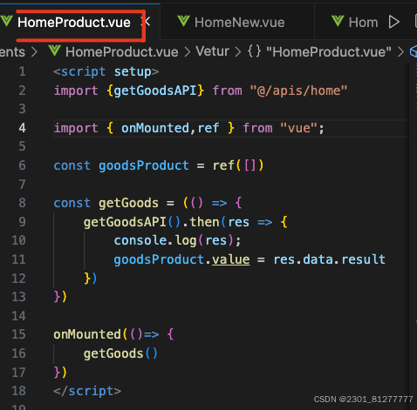The width and height of the screenshot is (417, 410).
Task: Click the Vue icon in breadcrumb
Action: coord(55,50)
